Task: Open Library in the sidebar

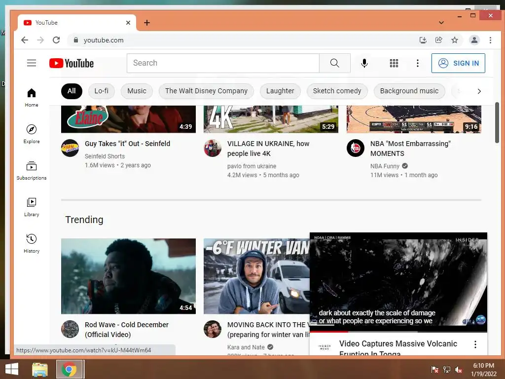Action: [x=31, y=207]
